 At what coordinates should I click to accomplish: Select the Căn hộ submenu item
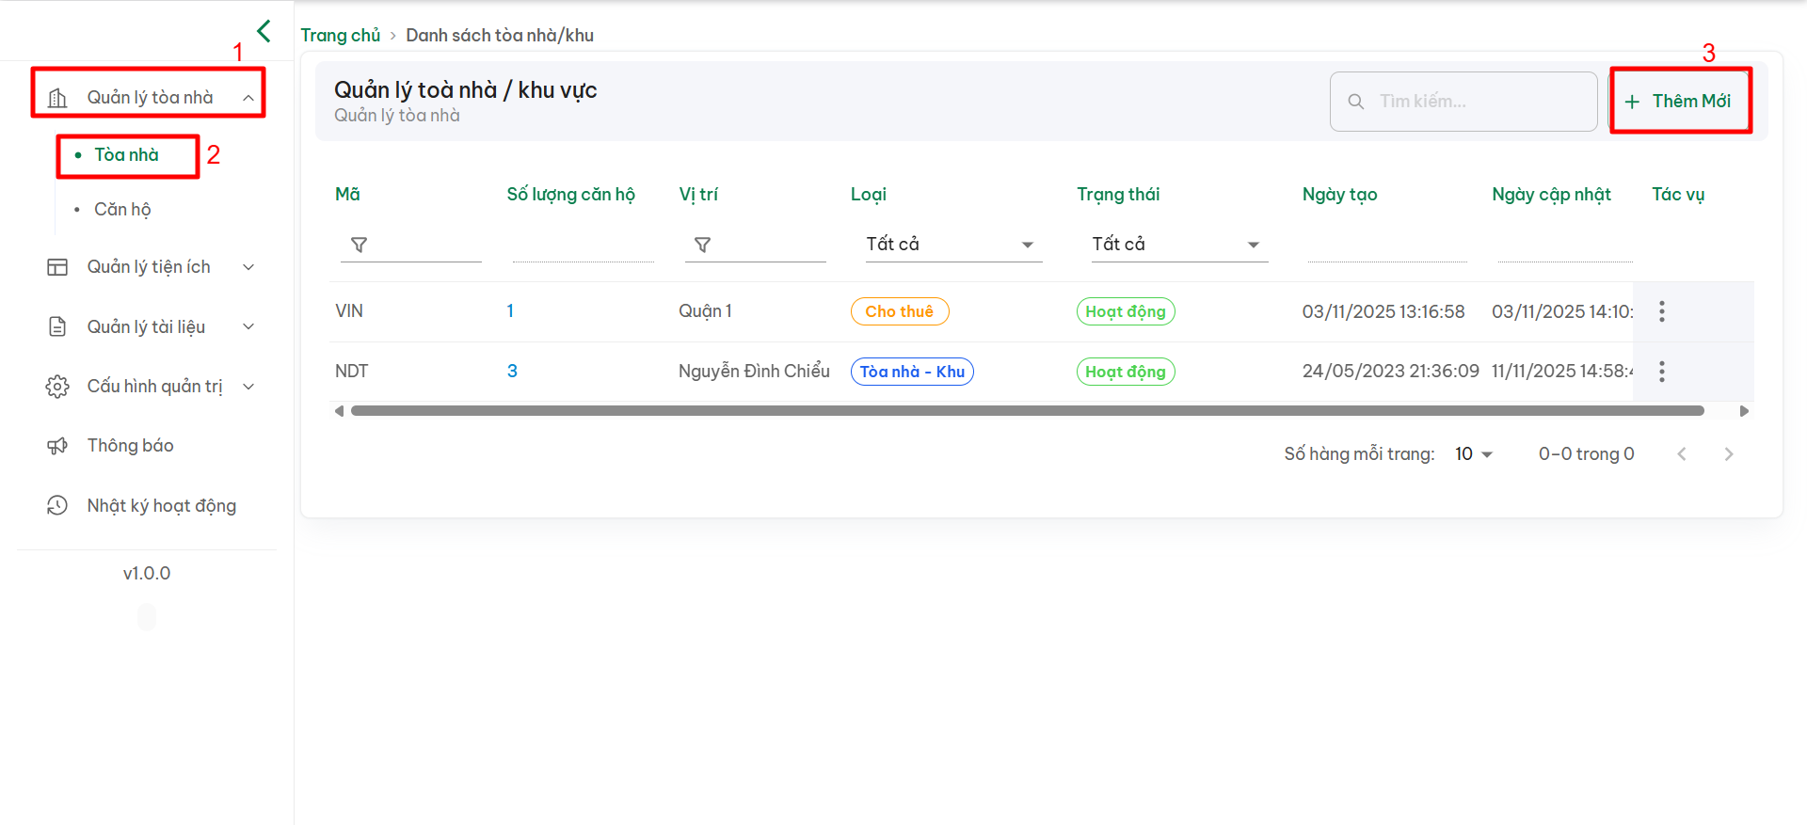tap(122, 210)
